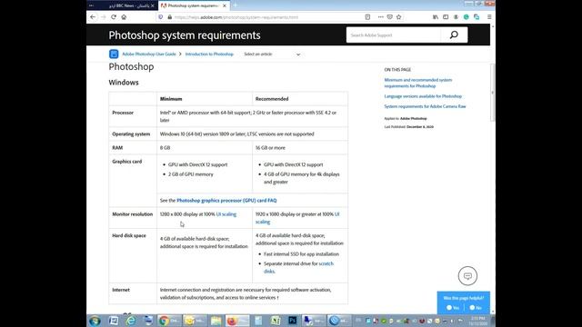Jump to System requirements for Adobe Camera Raw
The width and height of the screenshot is (582, 327).
(425, 106)
